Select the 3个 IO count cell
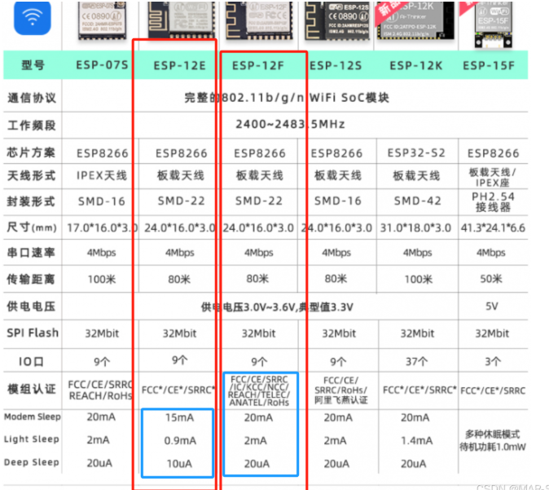This screenshot has height=490, width=549. (493, 361)
